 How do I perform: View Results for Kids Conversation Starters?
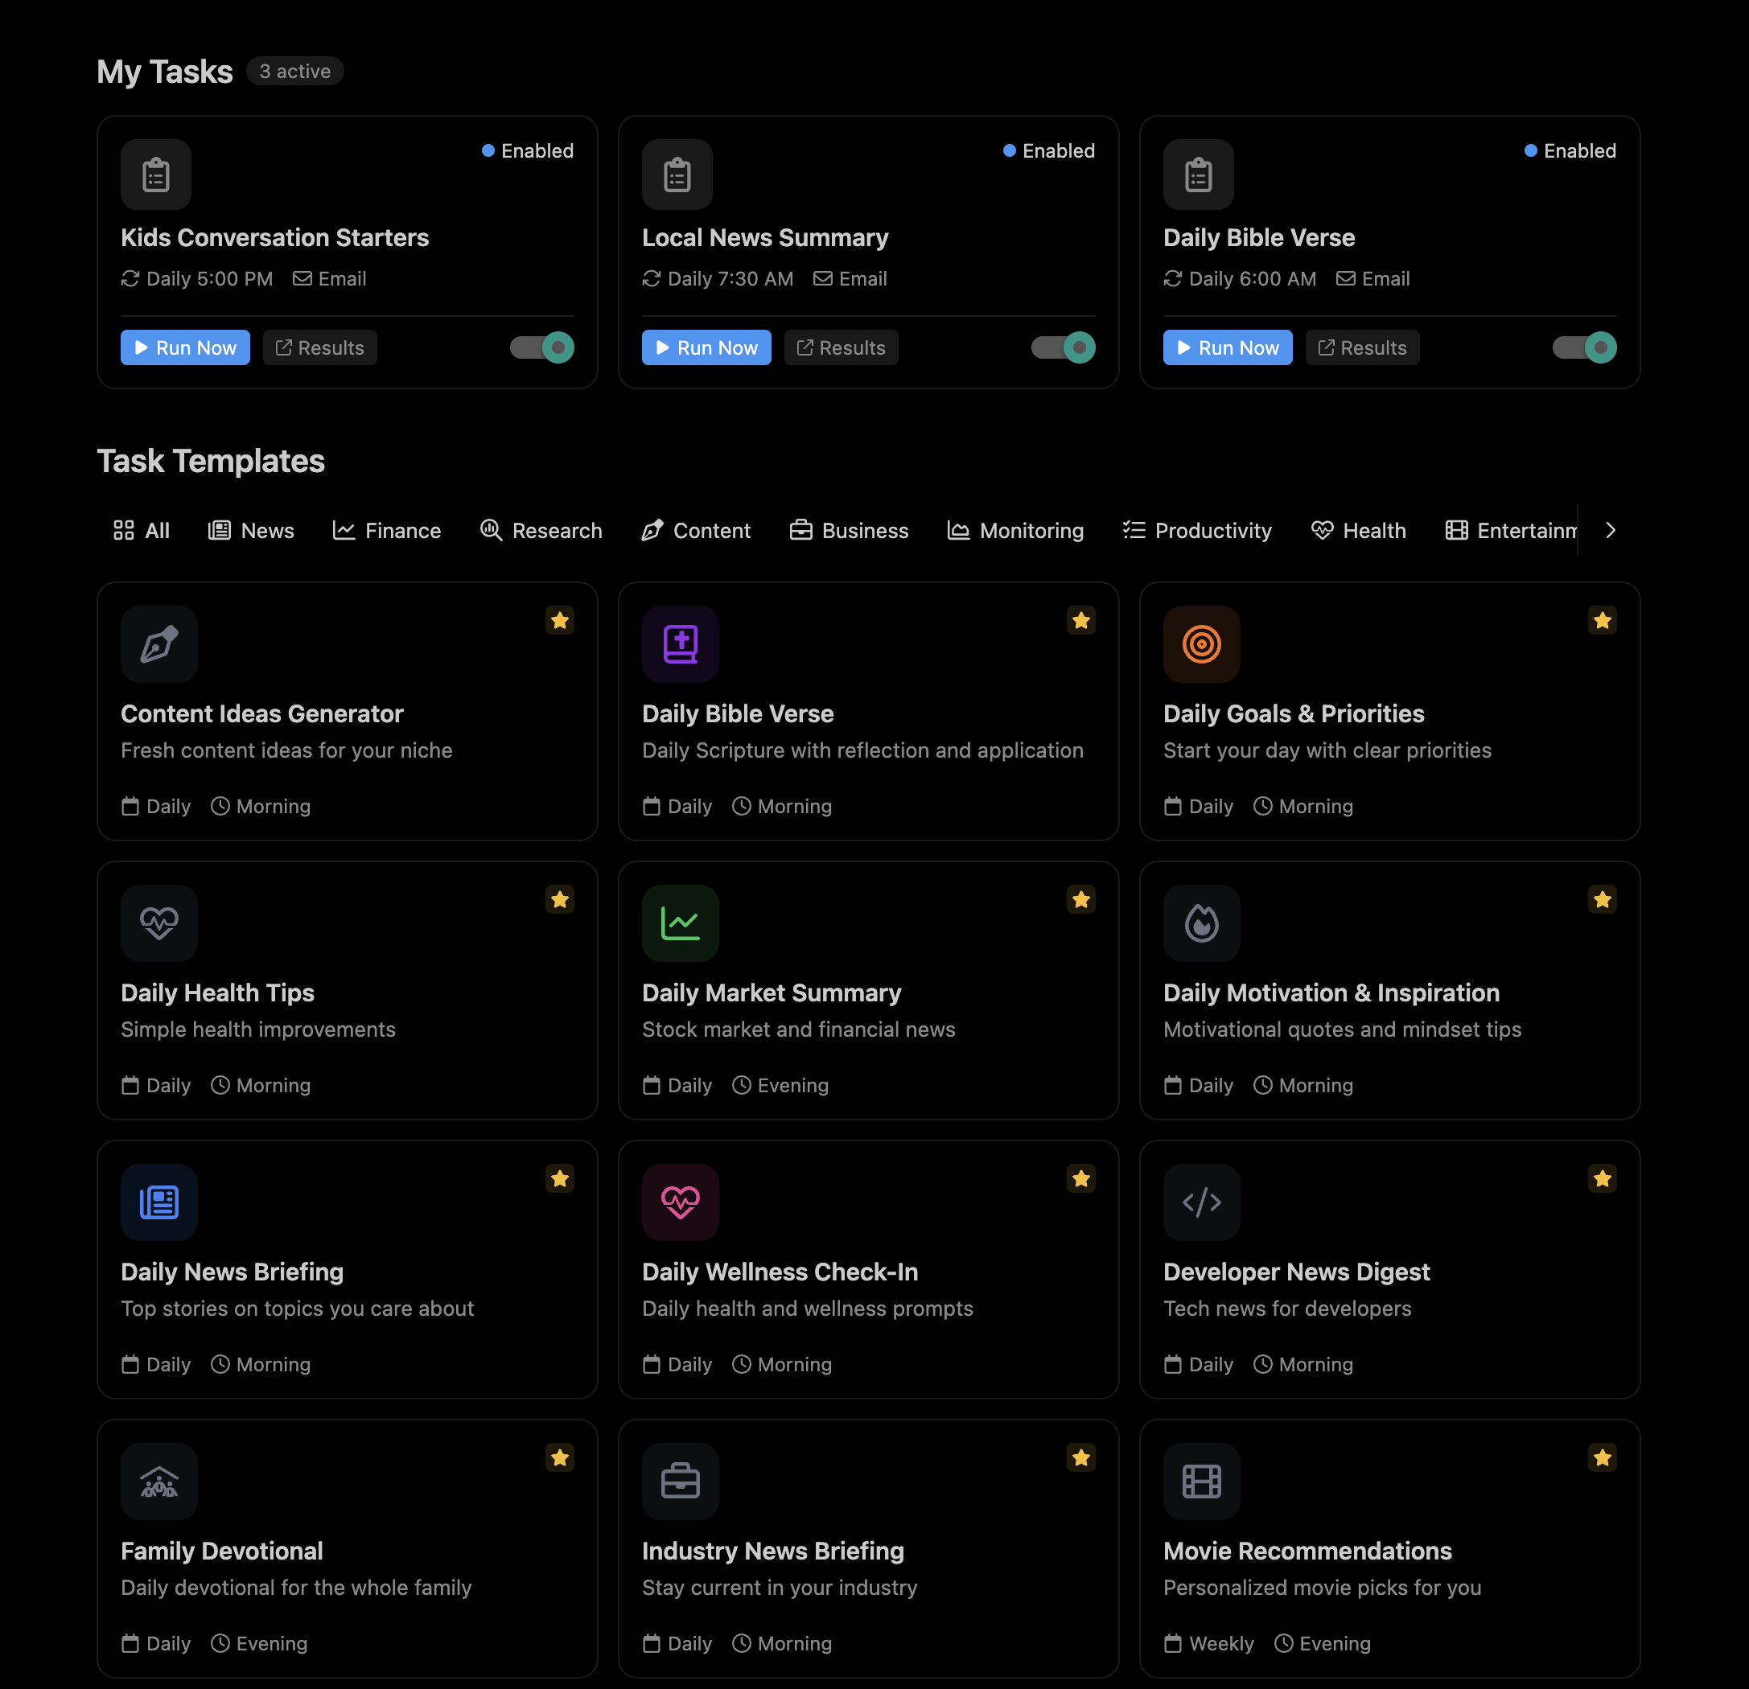coord(319,347)
